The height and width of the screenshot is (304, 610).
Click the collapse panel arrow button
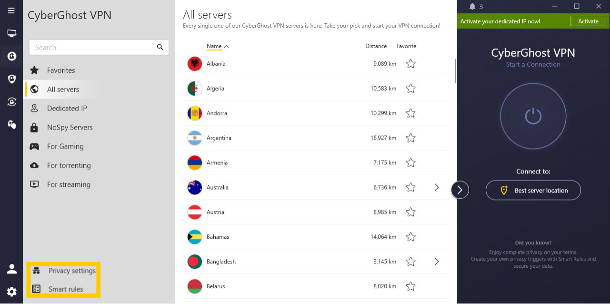(460, 190)
